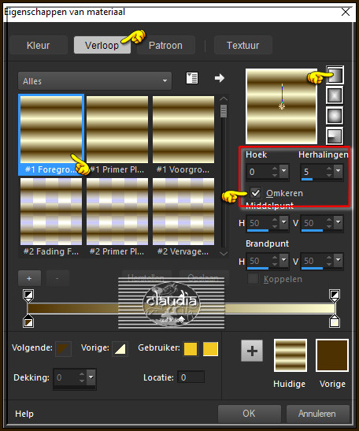Open the Textuur tab

(243, 46)
